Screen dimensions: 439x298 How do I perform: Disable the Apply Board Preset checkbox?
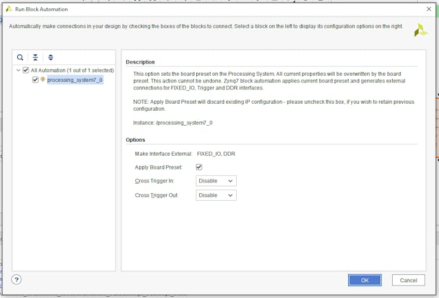click(x=199, y=167)
